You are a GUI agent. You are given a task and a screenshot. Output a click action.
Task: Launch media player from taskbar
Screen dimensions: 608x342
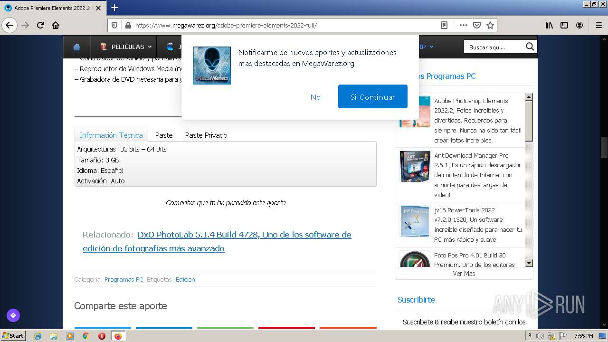pos(70,336)
